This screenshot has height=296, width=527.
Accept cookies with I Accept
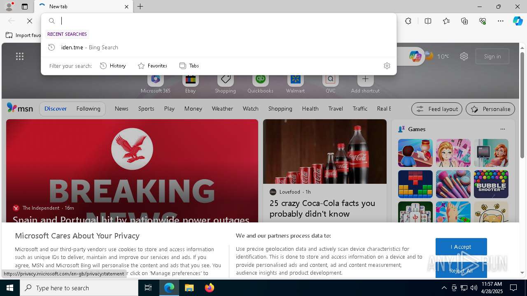[x=461, y=247]
